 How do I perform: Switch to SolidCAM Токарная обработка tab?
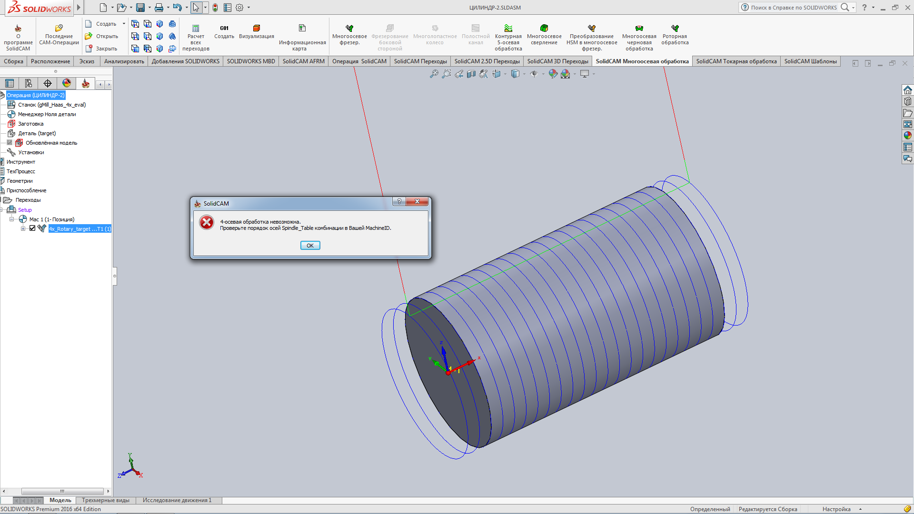736,61
